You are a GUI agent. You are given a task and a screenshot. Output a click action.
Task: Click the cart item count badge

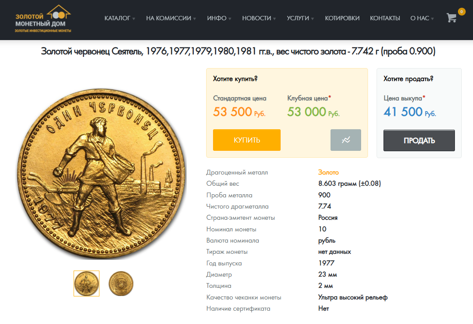(x=461, y=12)
